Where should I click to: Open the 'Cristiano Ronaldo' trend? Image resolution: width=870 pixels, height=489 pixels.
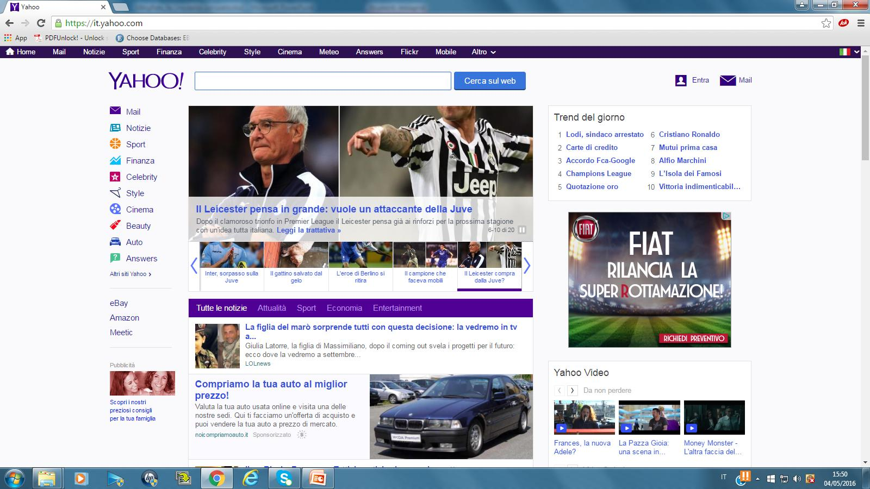[x=689, y=134]
